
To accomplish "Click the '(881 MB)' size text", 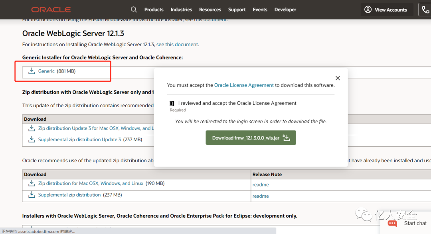I will tap(66, 71).
